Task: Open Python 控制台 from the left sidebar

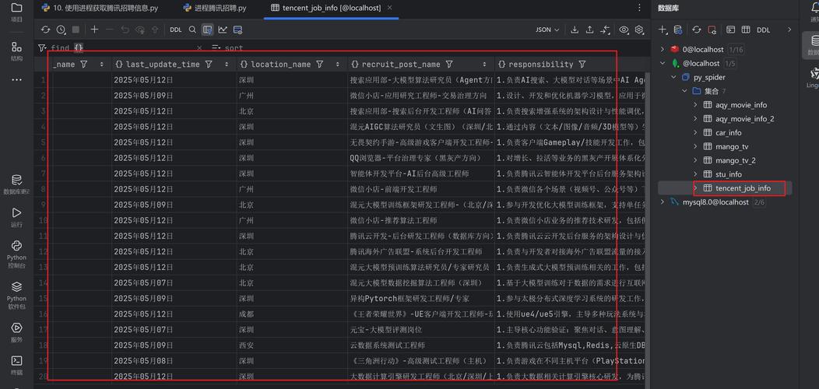Action: (16, 250)
